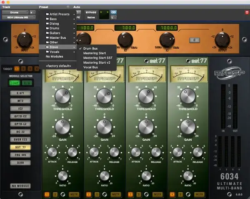250x199 pixels.
Task: Expand the Master Bus preset folder
Action: pos(58,37)
